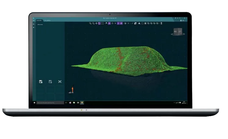This screenshot has height=139, width=228.
Task: Switch to the second panel tab beside Explorer
Action: pyautogui.click(x=47, y=20)
